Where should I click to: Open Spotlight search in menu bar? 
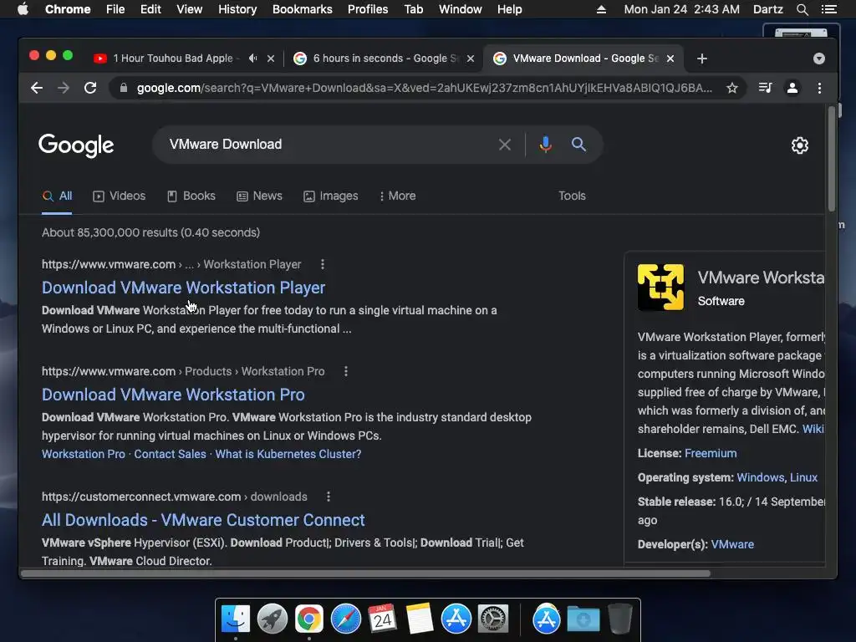pyautogui.click(x=802, y=9)
